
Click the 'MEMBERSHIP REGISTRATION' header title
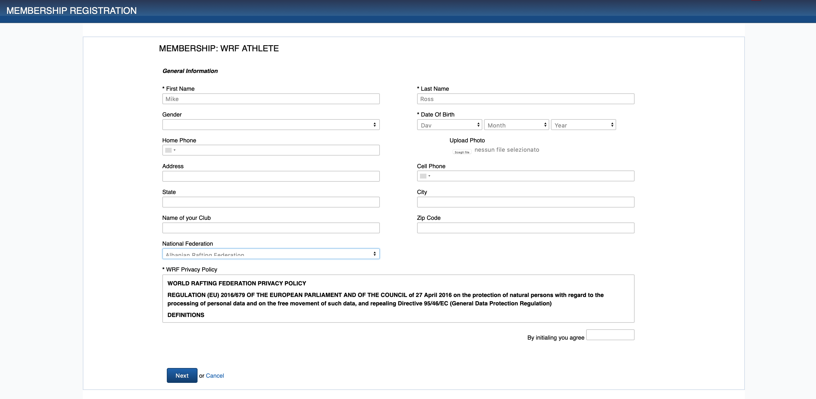(71, 11)
